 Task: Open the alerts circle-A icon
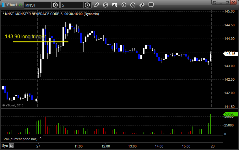(x=133, y=5)
